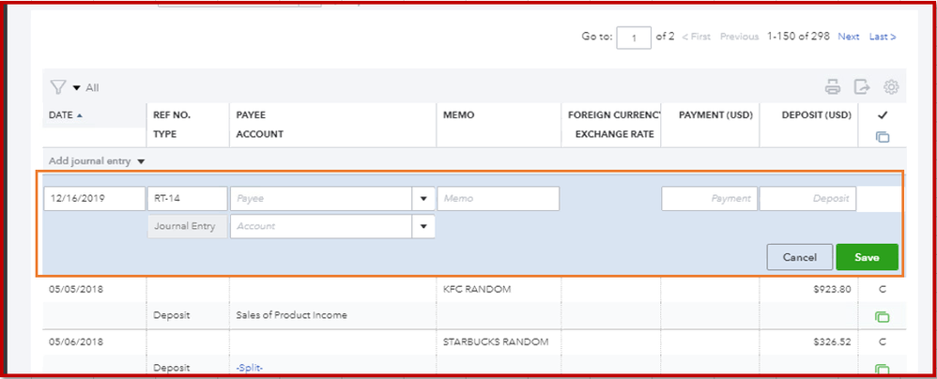
Task: Click the Go to page number field
Action: point(634,38)
